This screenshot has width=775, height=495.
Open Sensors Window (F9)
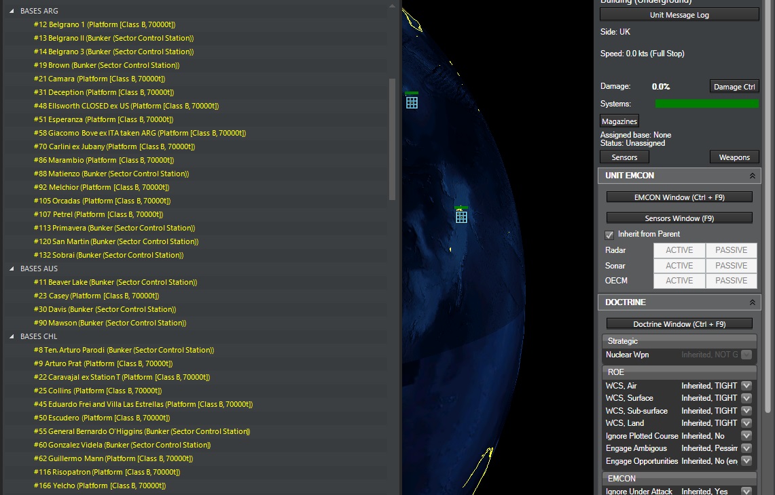point(679,218)
